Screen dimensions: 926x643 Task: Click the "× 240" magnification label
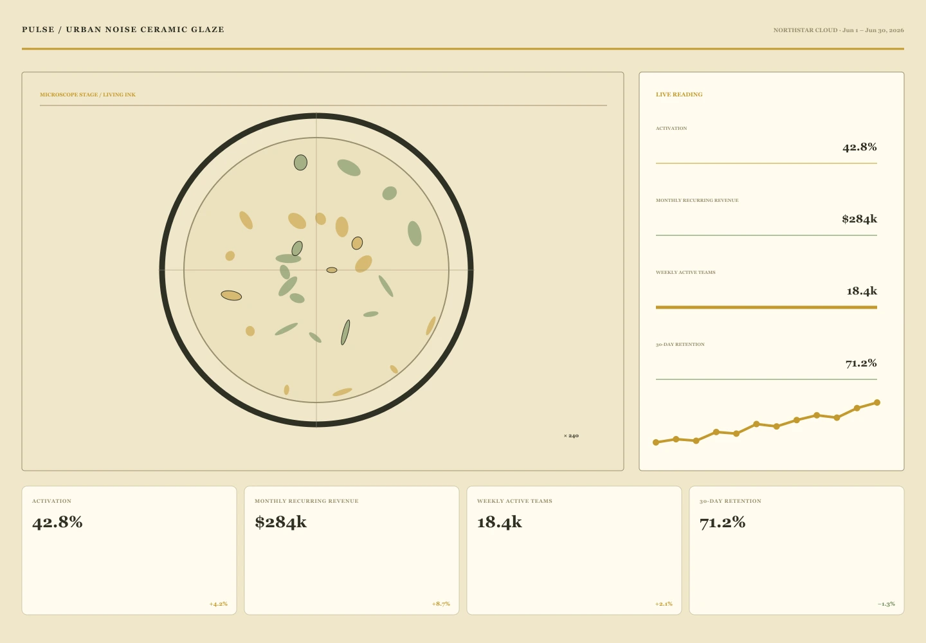pyautogui.click(x=571, y=436)
